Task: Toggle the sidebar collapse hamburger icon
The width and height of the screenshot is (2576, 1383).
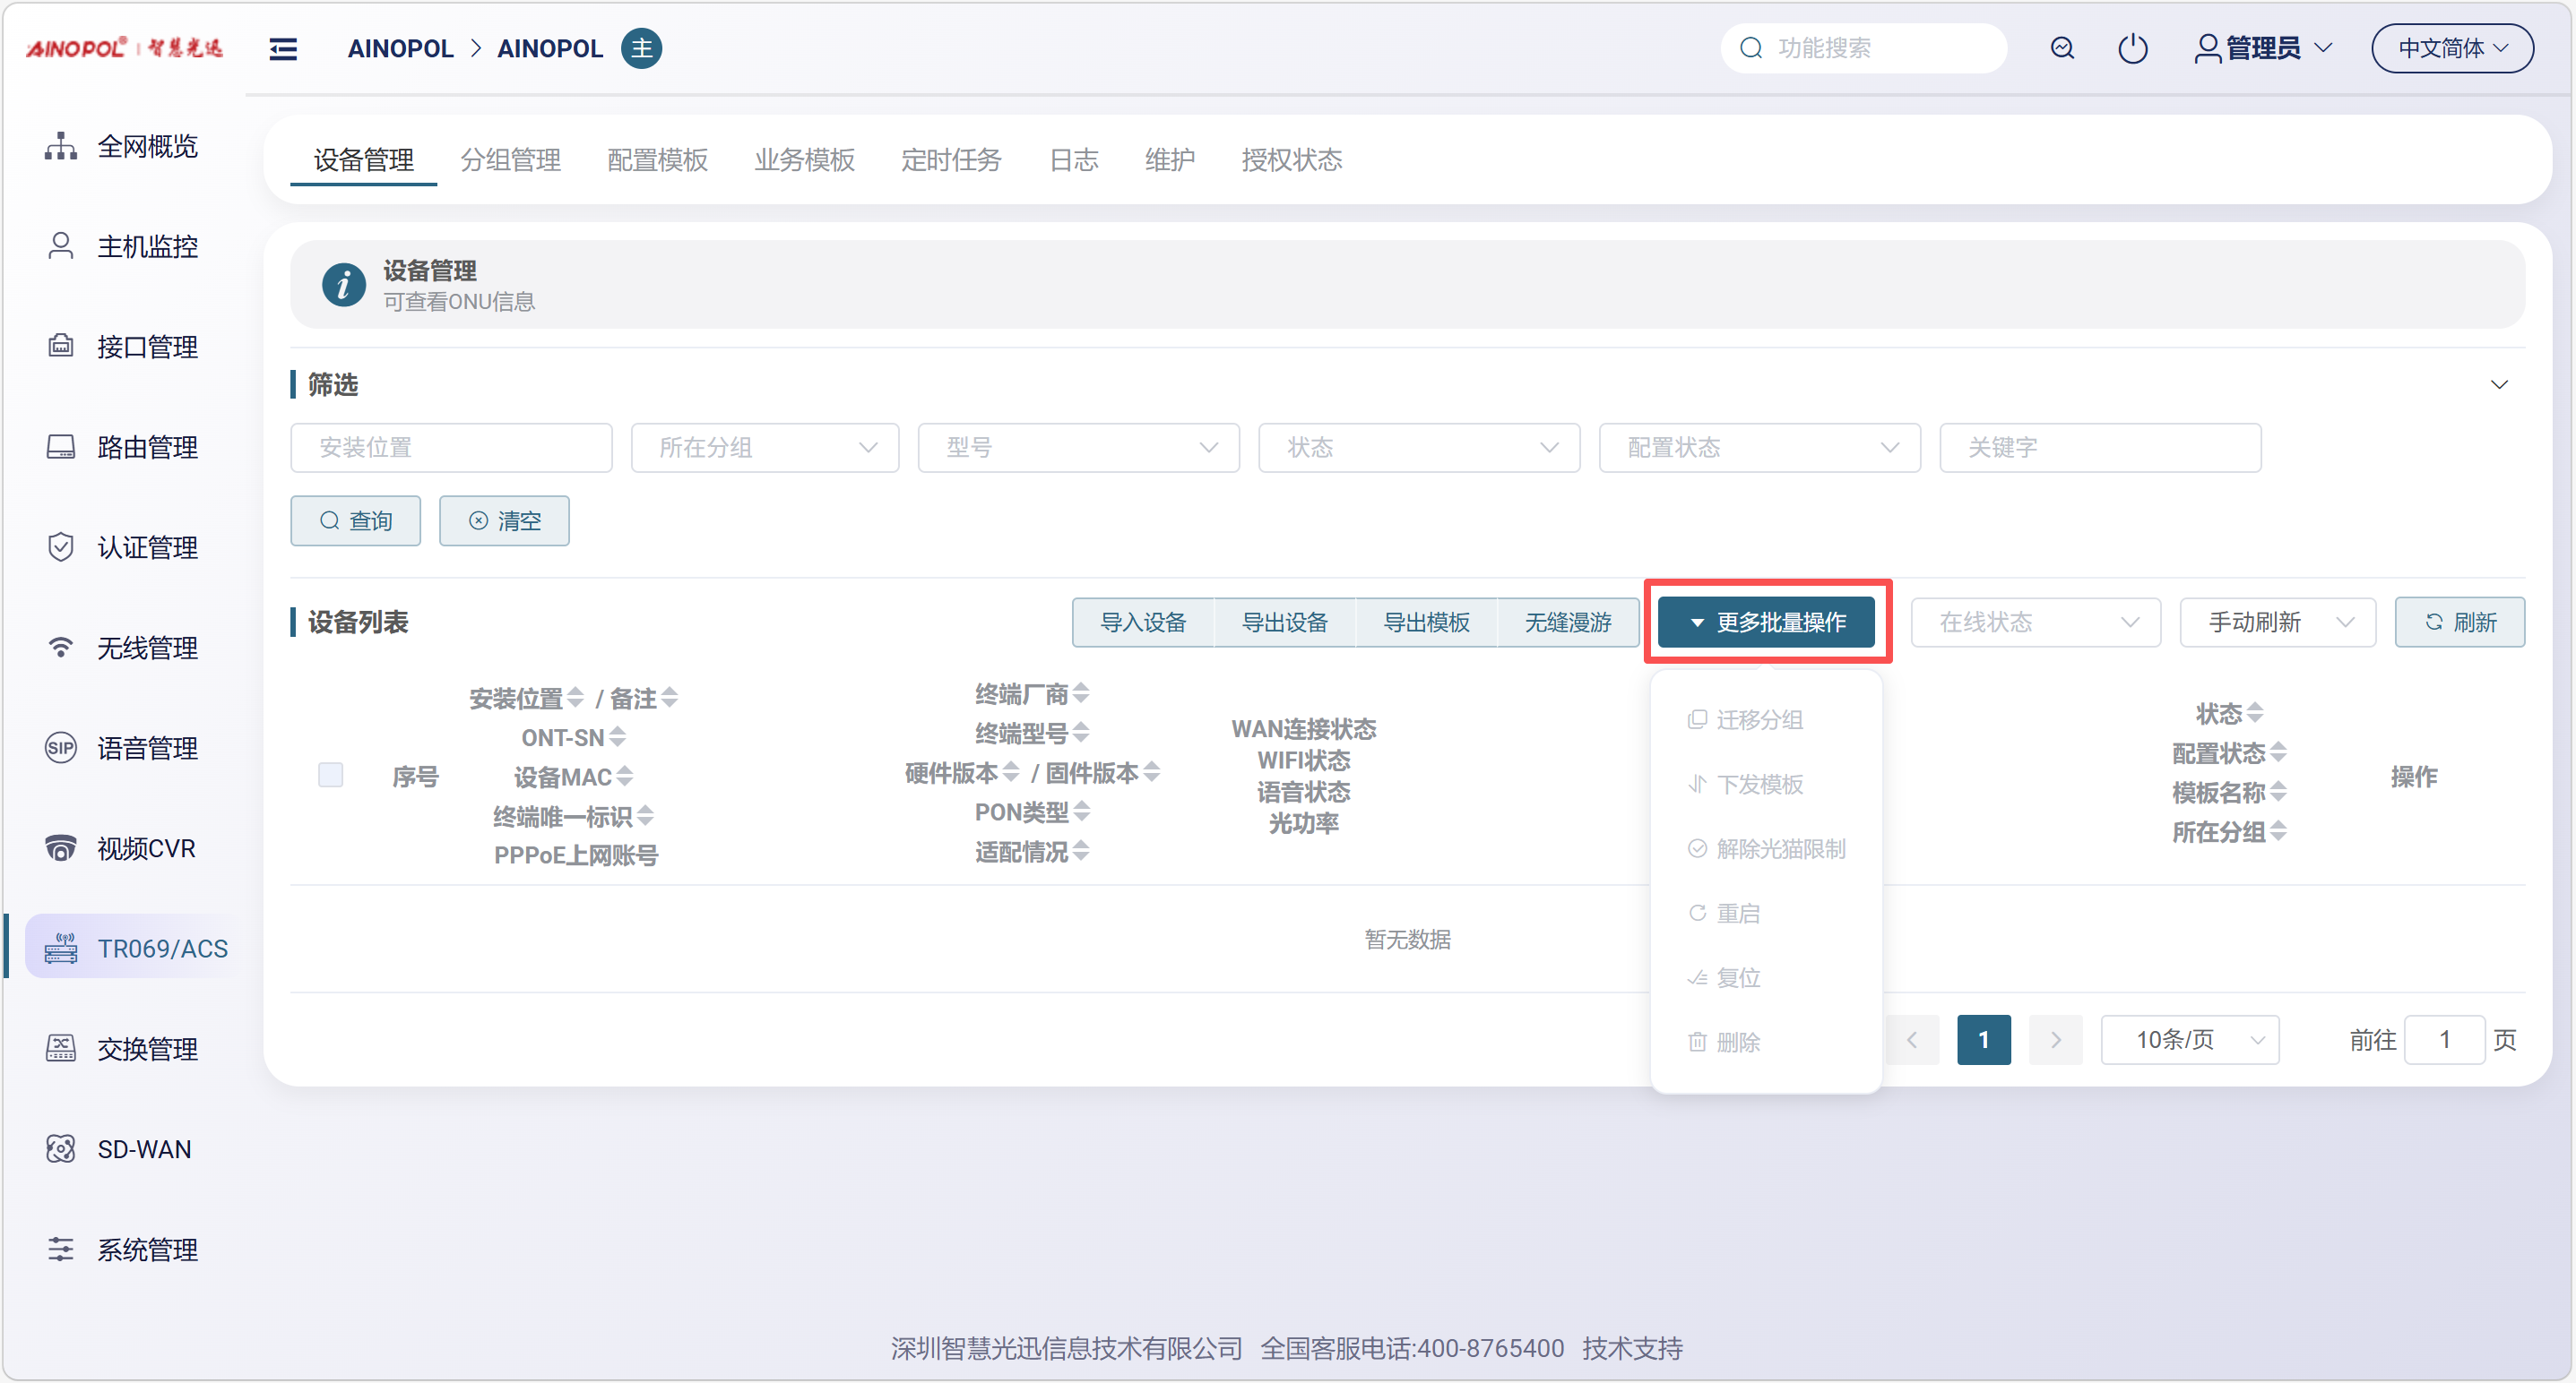Action: coord(283,49)
